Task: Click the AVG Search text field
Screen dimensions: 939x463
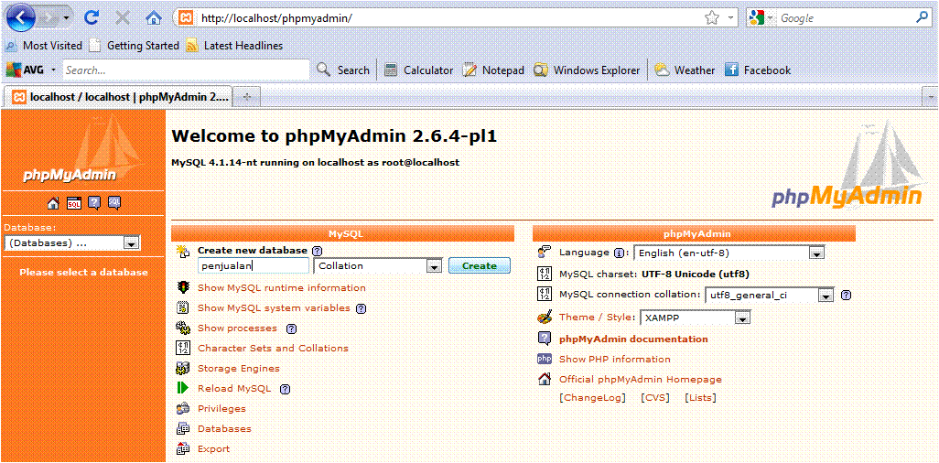Action: click(x=186, y=70)
